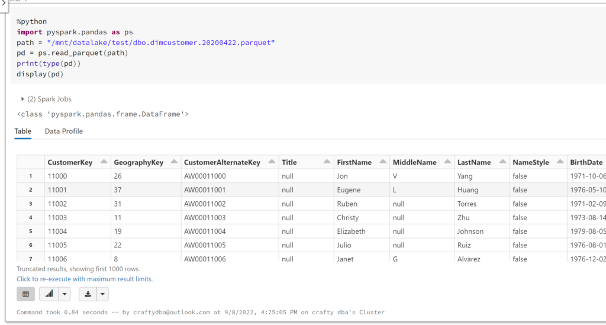Viewport: 606px width, 325px height.
Task: Place cursor on the ps.read_parquet(path) line
Action: (x=72, y=53)
